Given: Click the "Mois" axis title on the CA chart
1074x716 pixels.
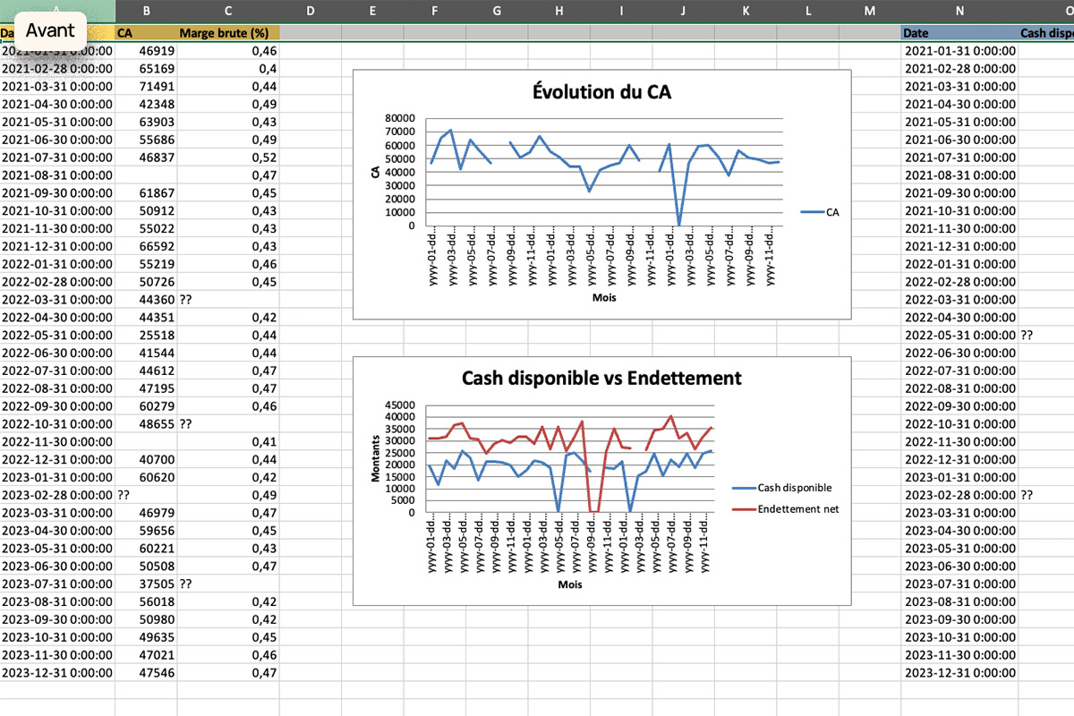Looking at the screenshot, I should tap(604, 297).
